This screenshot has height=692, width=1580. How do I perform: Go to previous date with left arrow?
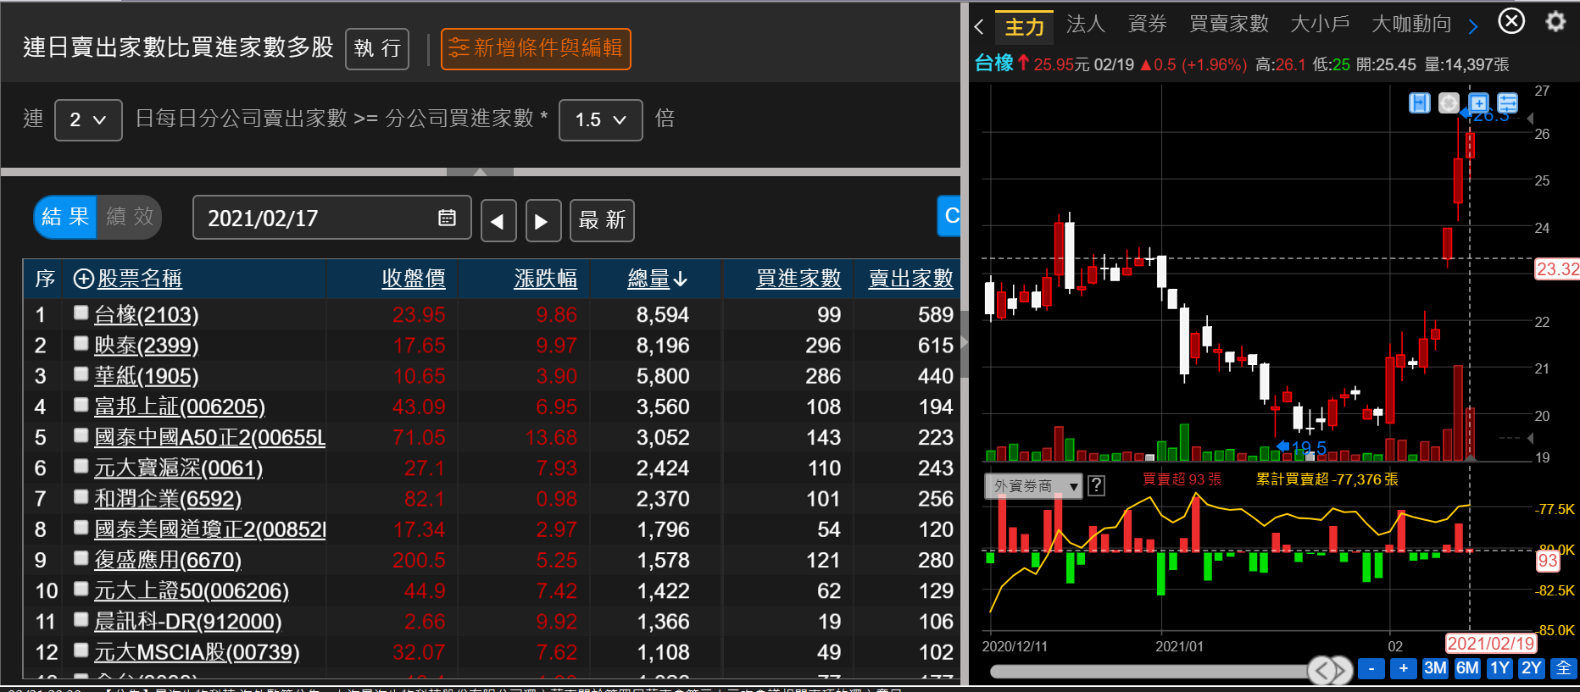coord(498,221)
